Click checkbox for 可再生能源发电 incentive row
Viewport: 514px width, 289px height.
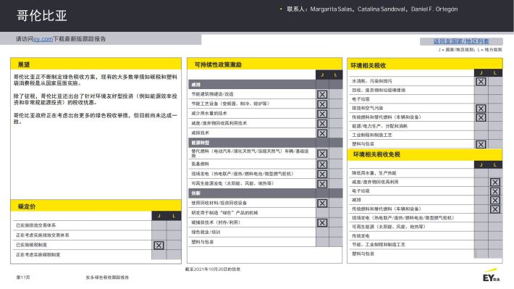pyautogui.click(x=322, y=184)
